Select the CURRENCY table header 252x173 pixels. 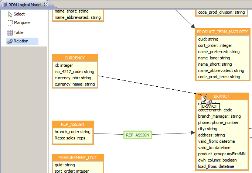(75, 58)
